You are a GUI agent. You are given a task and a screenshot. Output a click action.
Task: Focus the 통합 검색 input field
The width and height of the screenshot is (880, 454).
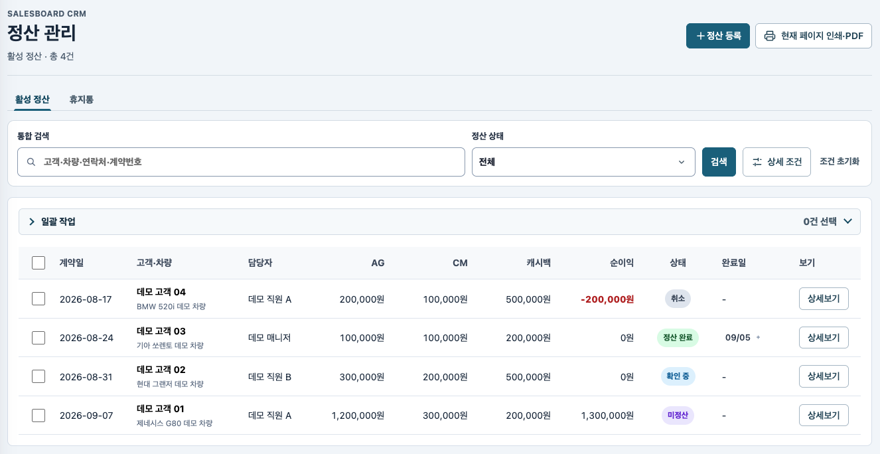pyautogui.click(x=241, y=162)
